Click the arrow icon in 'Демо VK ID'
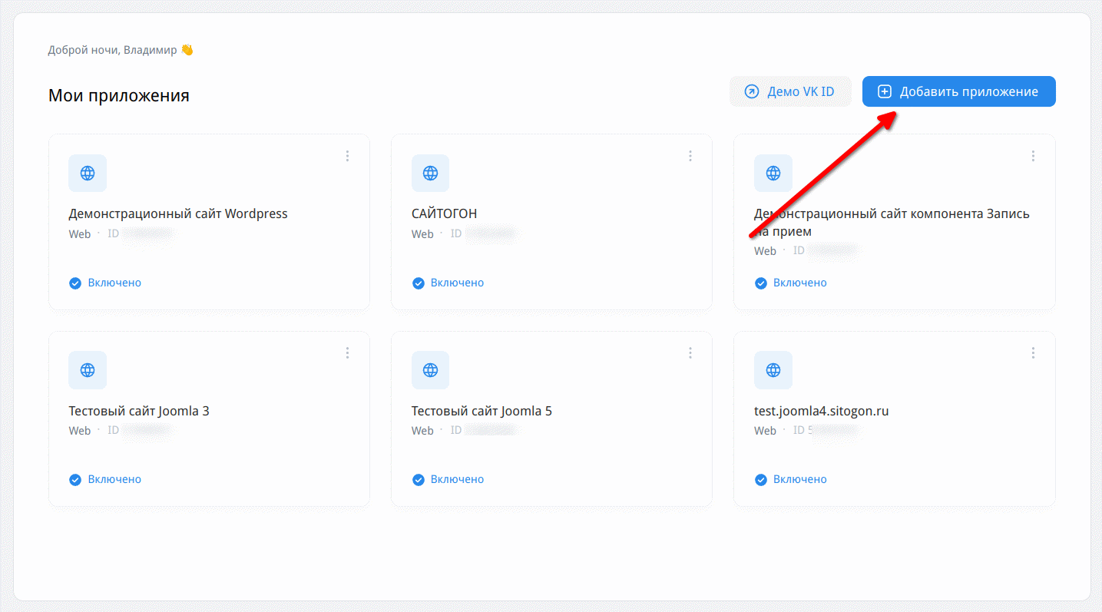 click(752, 91)
